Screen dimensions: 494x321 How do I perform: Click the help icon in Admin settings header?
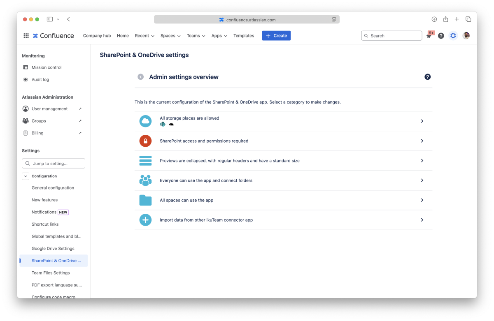[x=427, y=77]
